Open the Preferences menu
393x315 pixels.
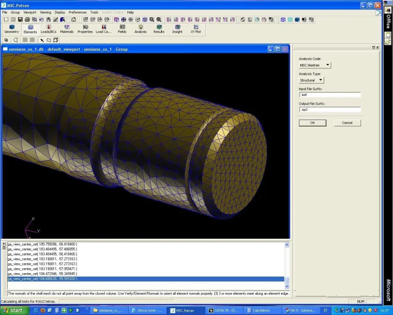point(78,12)
